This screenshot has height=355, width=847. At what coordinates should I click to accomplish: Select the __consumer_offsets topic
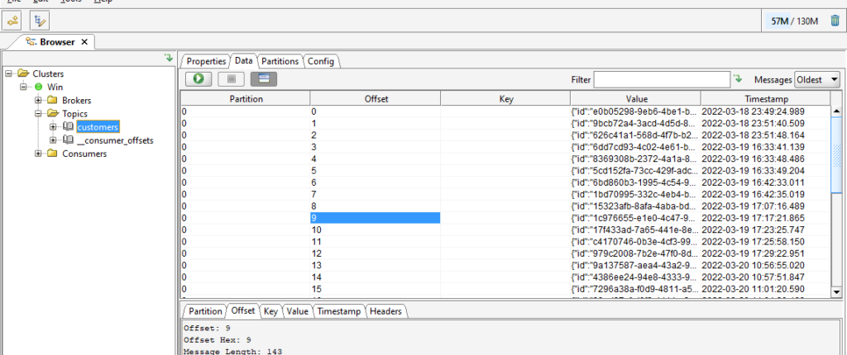pyautogui.click(x=115, y=140)
